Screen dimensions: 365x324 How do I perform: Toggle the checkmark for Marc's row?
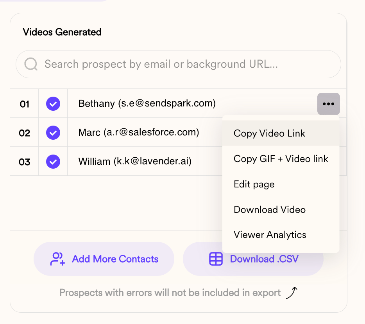click(x=53, y=133)
